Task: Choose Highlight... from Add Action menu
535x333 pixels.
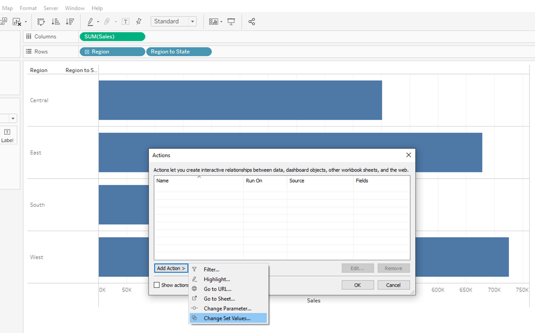Action: 228,279
